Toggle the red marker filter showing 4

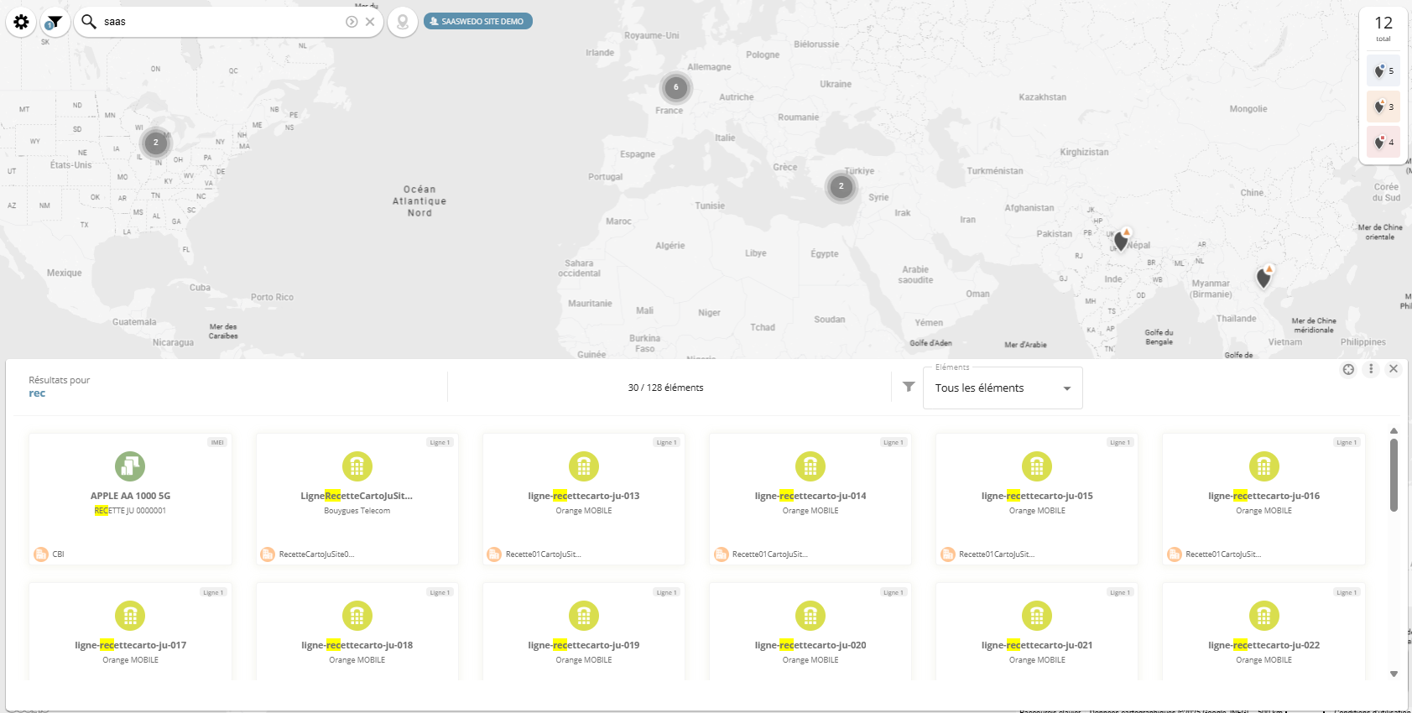[x=1383, y=142]
